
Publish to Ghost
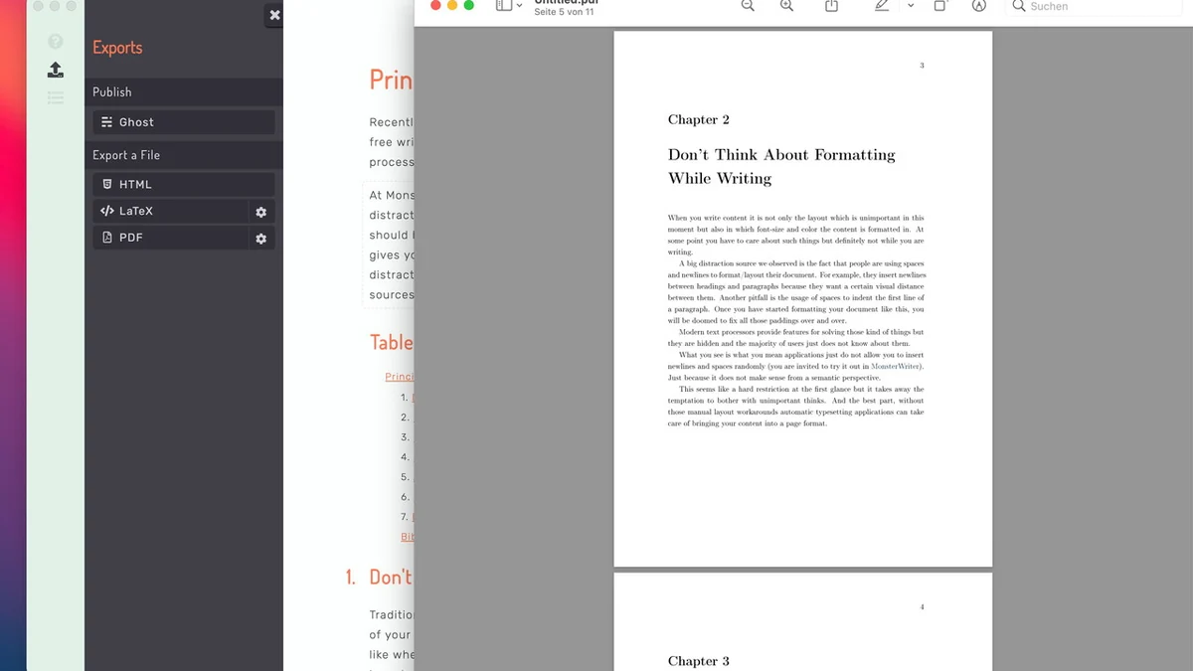(x=183, y=122)
